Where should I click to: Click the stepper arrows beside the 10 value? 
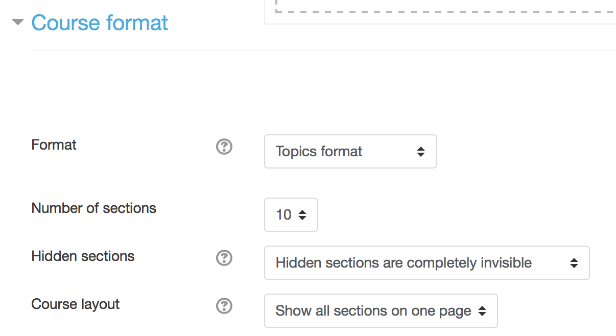[303, 214]
